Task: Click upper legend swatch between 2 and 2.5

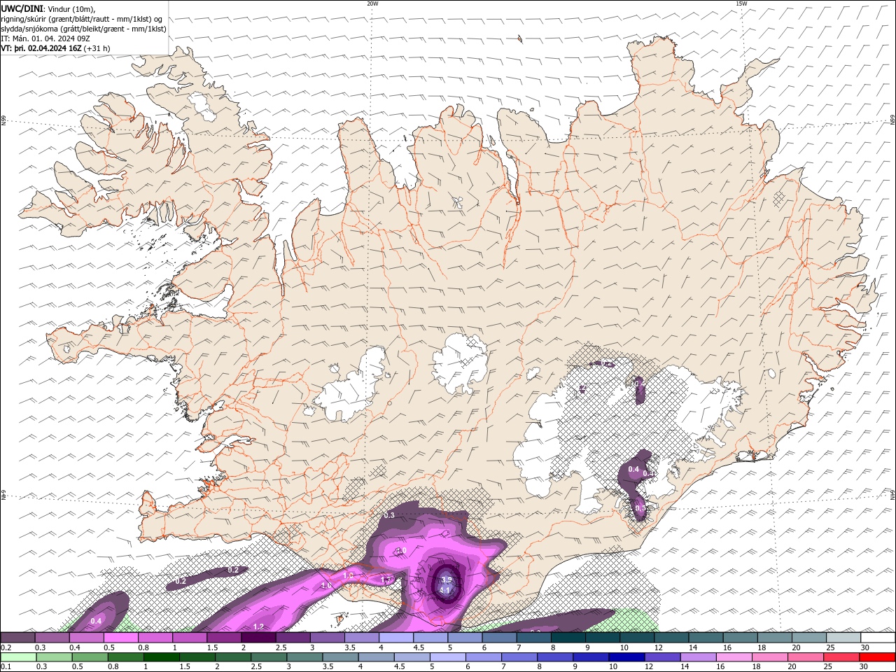Action: pos(258,638)
